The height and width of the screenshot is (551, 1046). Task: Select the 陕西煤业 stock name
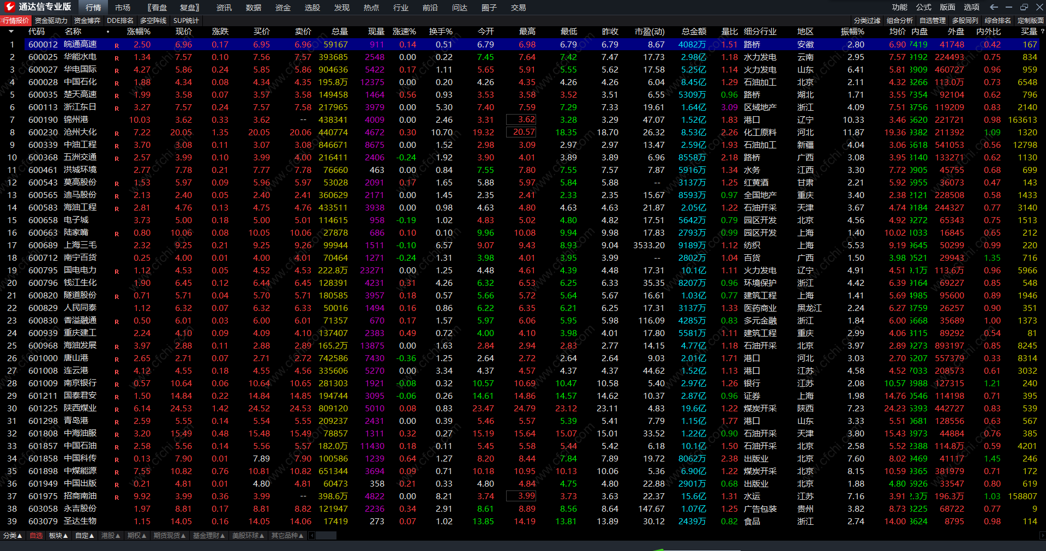pos(80,409)
